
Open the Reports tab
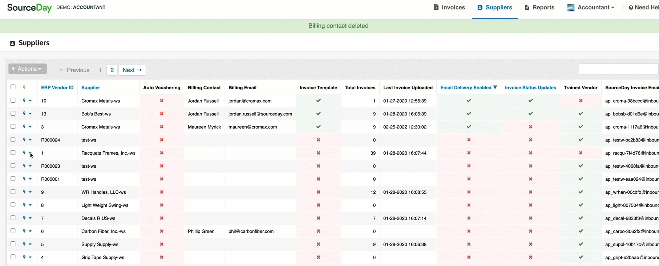[539, 8]
